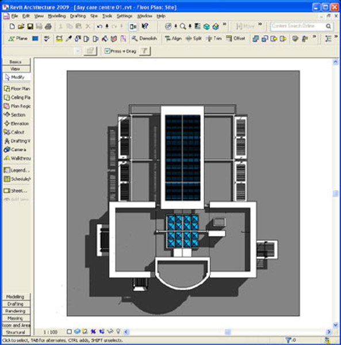Toggle the Press + Drag checkbox
This screenshot has height=345, width=341.
[x=107, y=51]
